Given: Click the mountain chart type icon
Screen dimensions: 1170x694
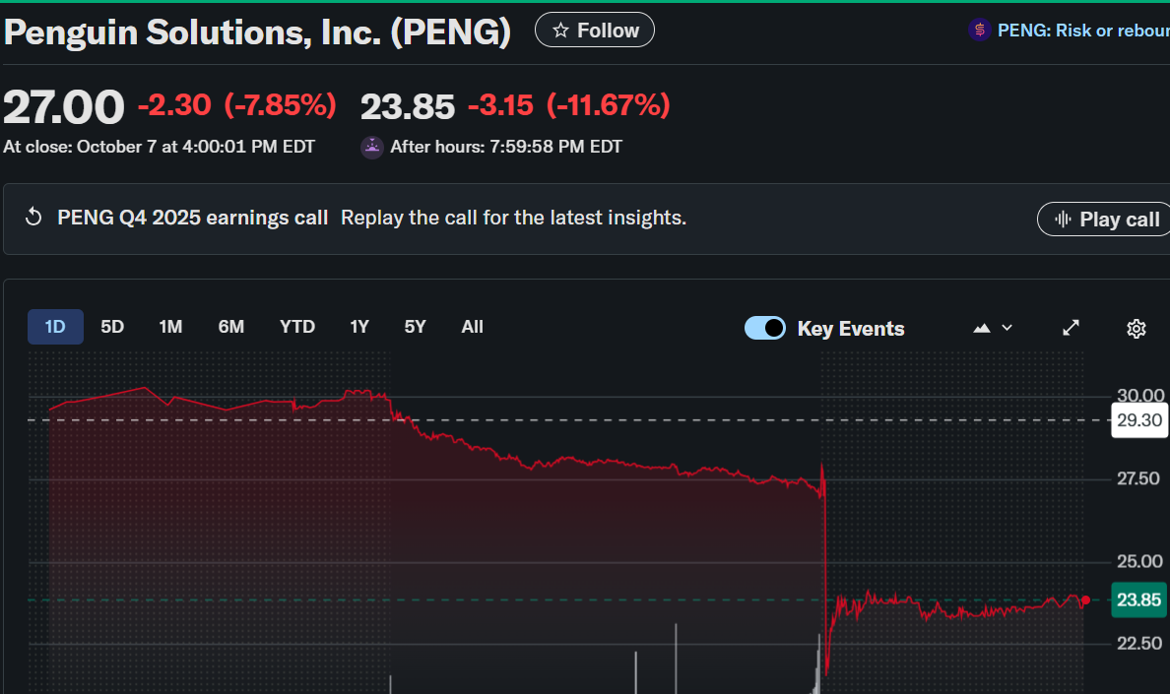Looking at the screenshot, I should 982,328.
